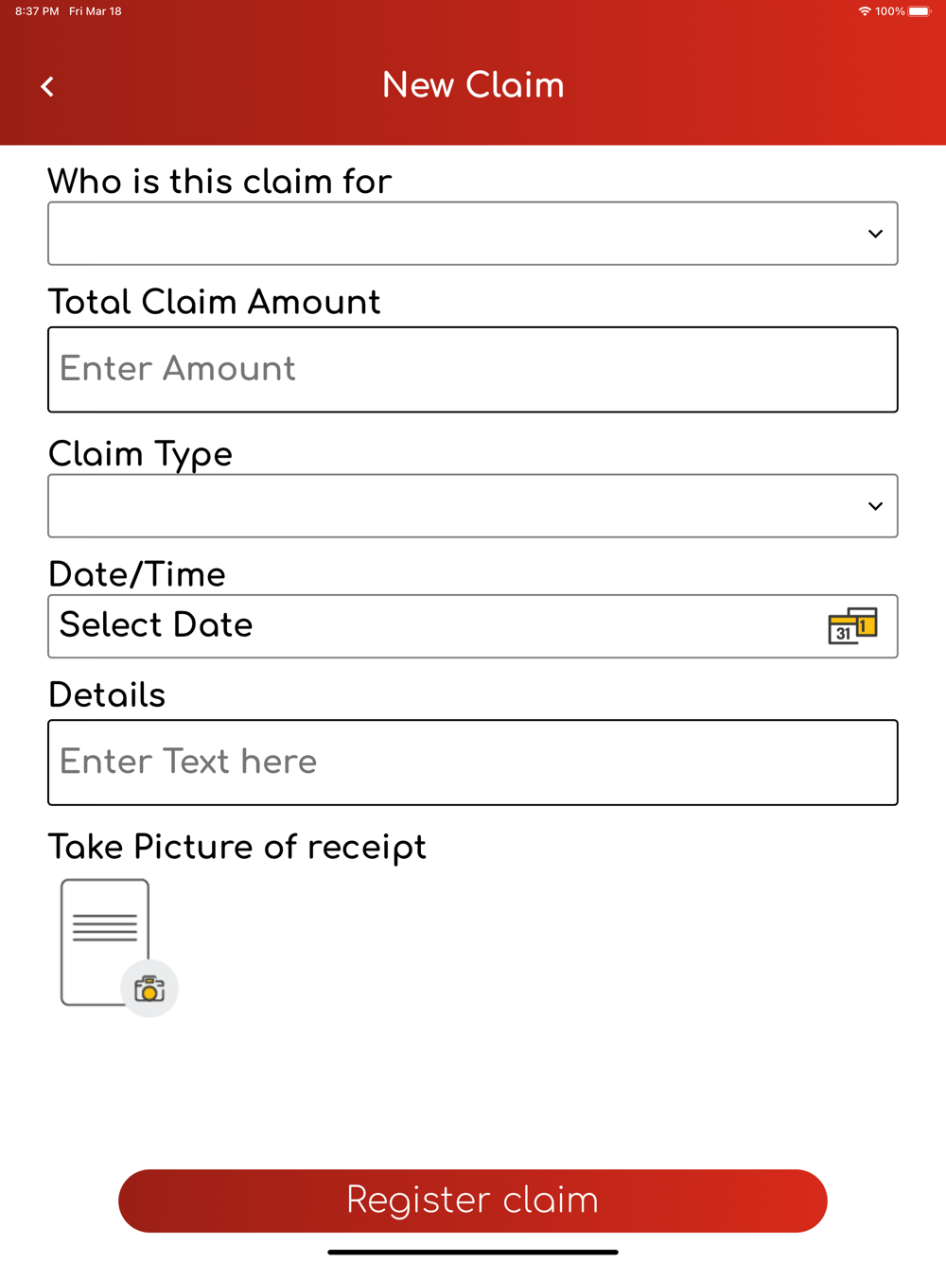Tap the Wi-Fi status icon
Screen dimensions: 946x1262
pos(865,11)
